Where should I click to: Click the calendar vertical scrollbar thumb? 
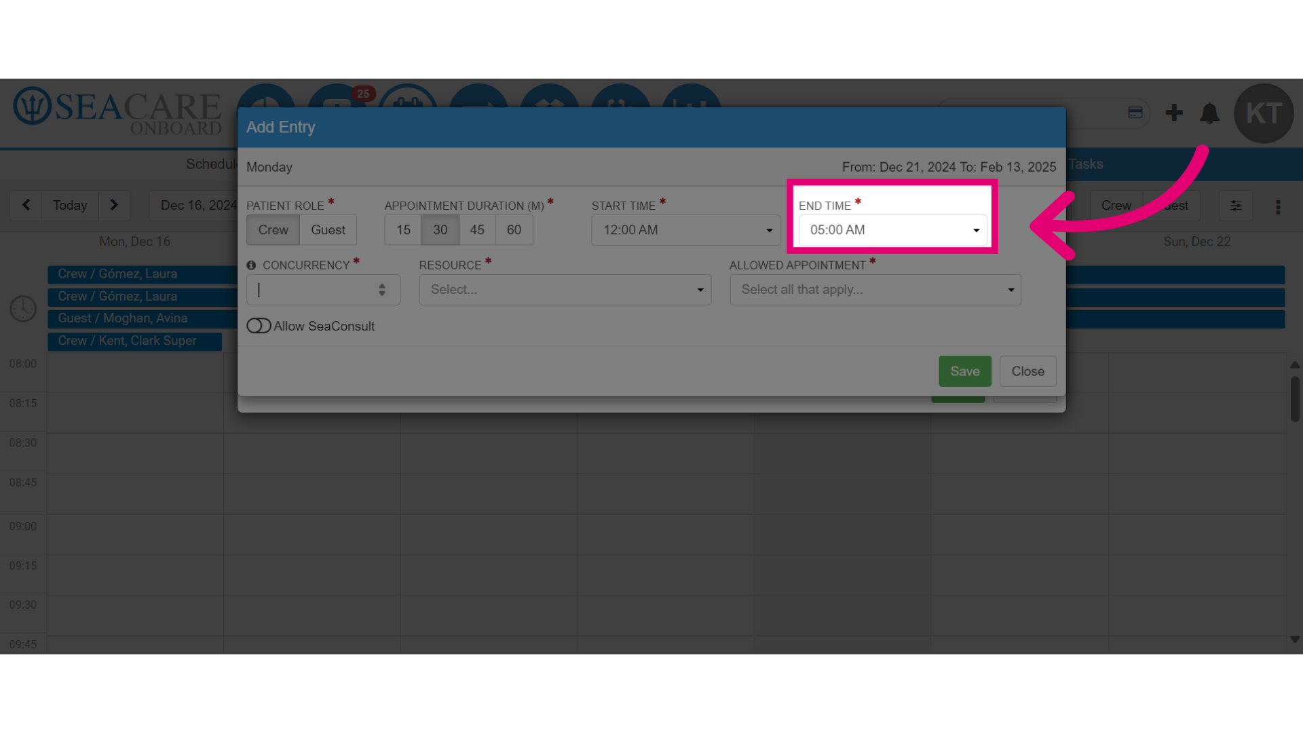(1295, 399)
